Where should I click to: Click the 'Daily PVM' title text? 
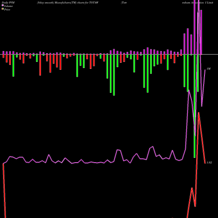tap(8, 3)
